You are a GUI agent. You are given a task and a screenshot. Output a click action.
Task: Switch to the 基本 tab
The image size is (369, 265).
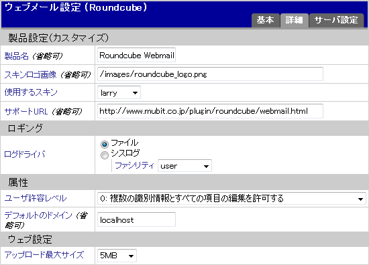pyautogui.click(x=266, y=21)
